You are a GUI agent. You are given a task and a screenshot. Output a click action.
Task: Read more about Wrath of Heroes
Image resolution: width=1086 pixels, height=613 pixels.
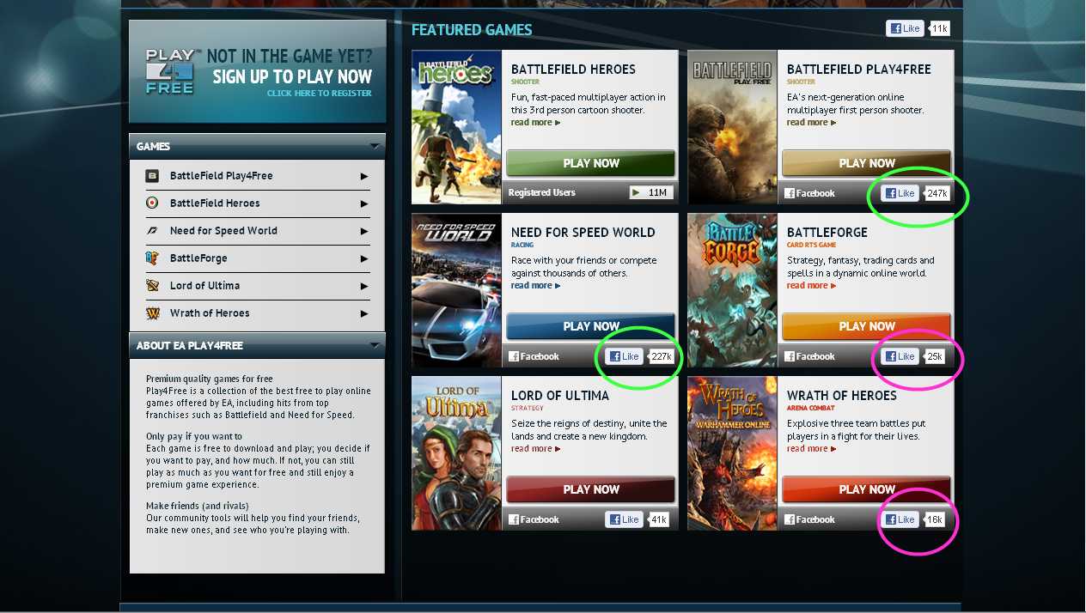click(x=811, y=449)
